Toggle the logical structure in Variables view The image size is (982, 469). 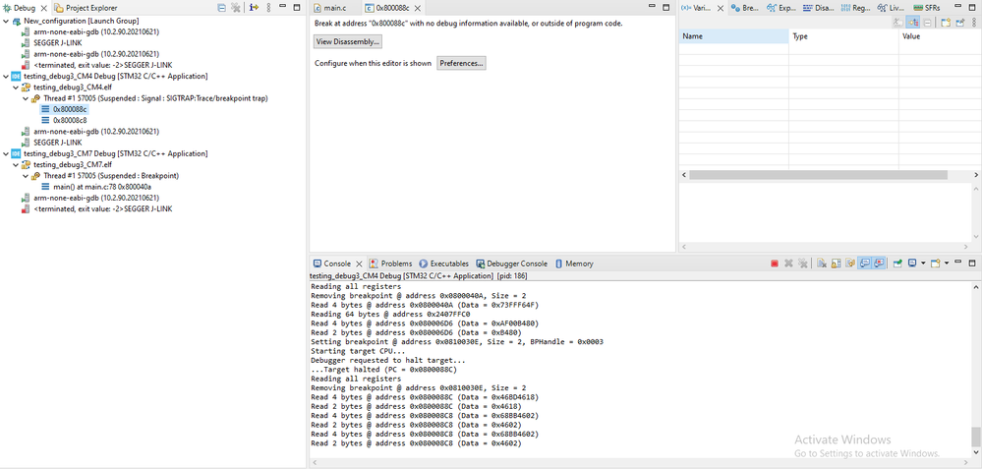[913, 23]
